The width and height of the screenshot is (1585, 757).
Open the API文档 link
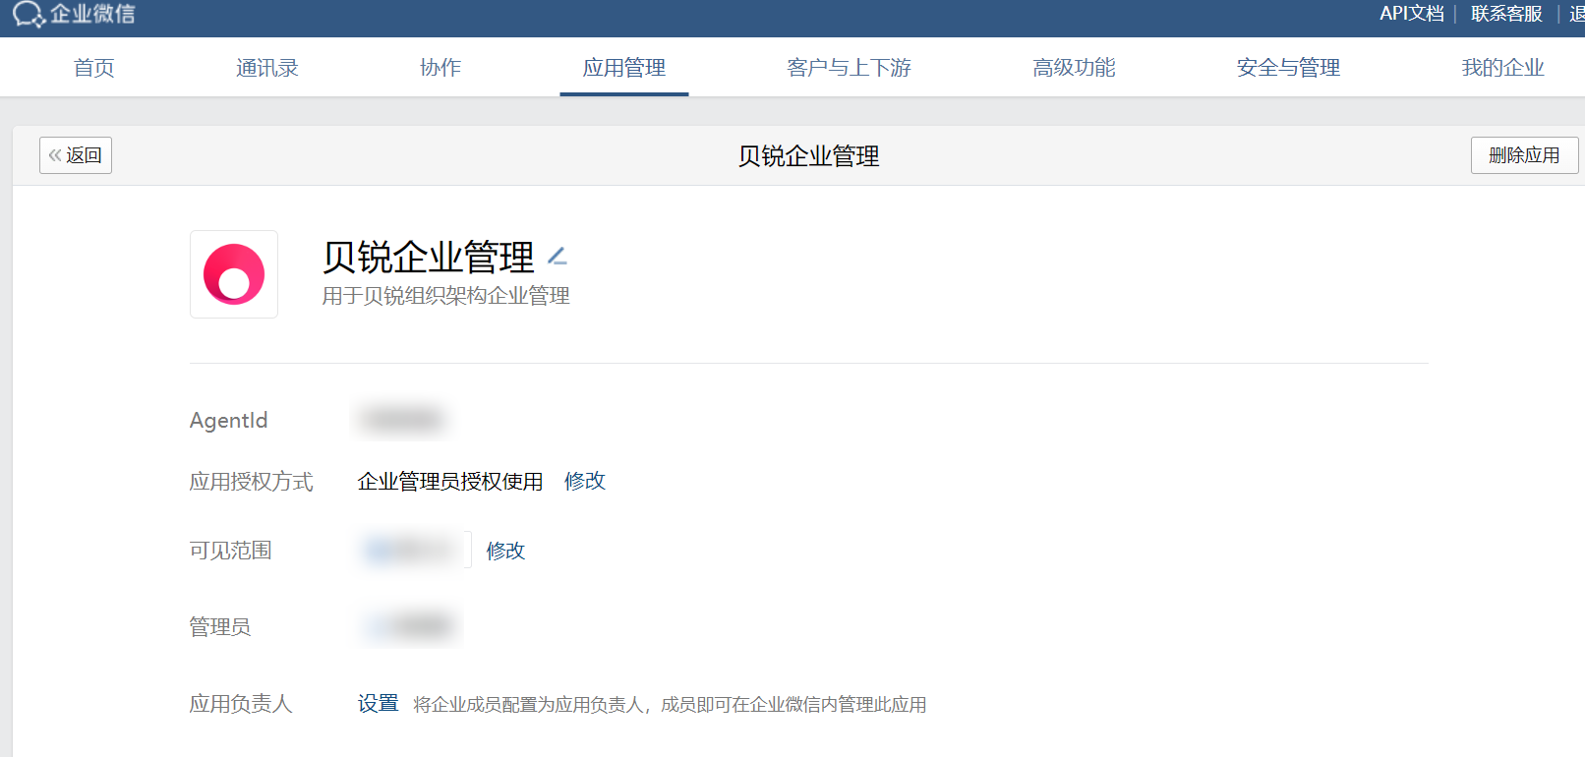[x=1412, y=14]
